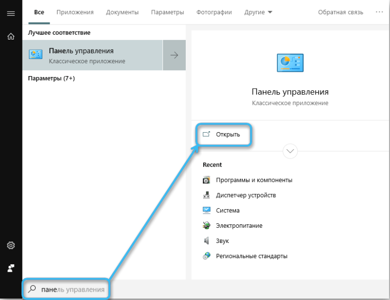Click the Электропитание icon
This screenshot has height=300, width=390.
click(206, 225)
